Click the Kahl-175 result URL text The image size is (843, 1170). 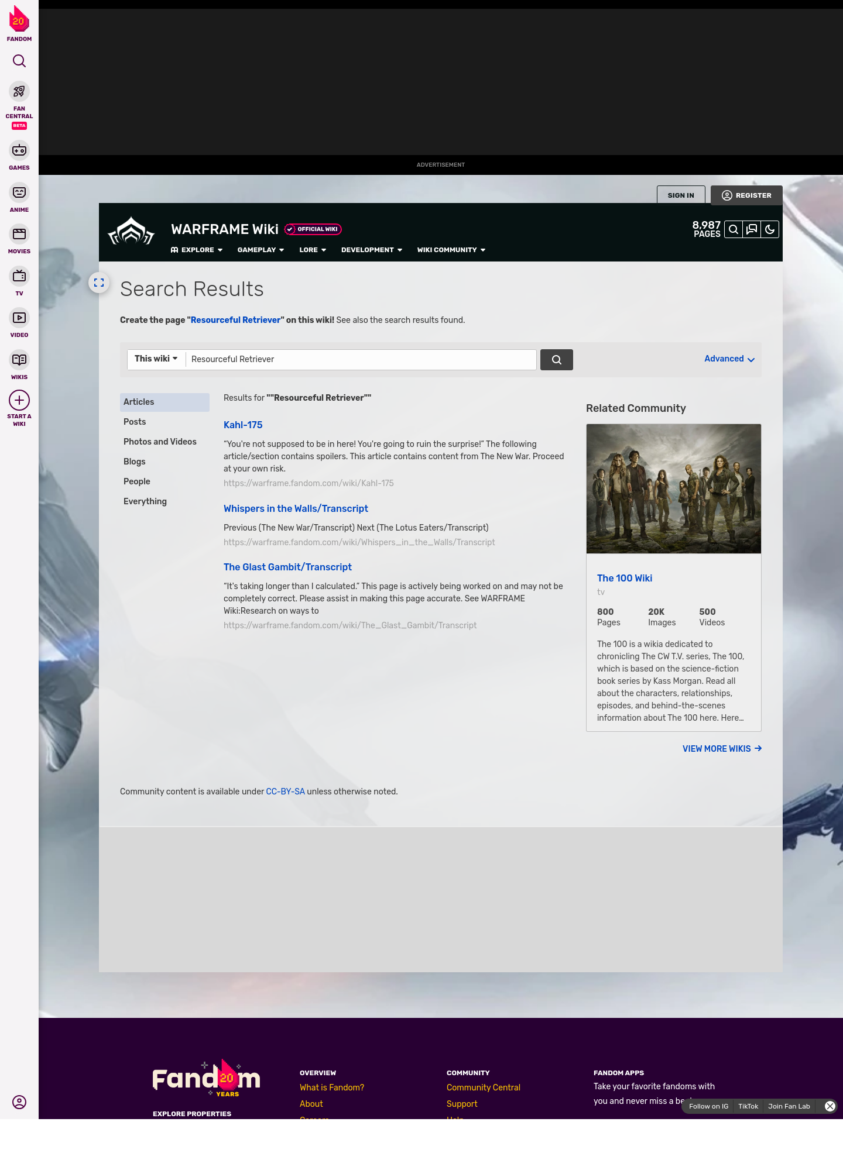coord(309,483)
